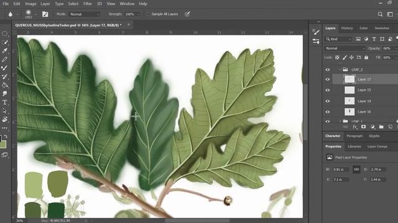Toggle the Brush Settings panel icon

(x=45, y=14)
